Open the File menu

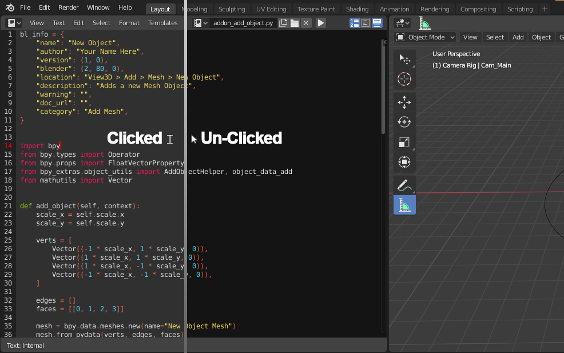(x=25, y=7)
